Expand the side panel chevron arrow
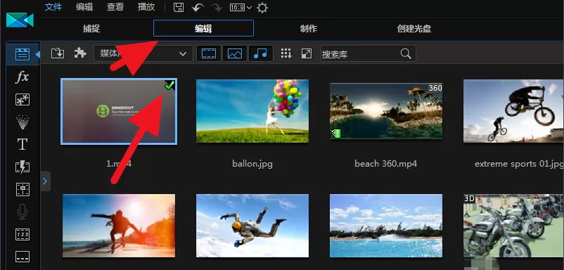This screenshot has width=564, height=270. click(45, 181)
